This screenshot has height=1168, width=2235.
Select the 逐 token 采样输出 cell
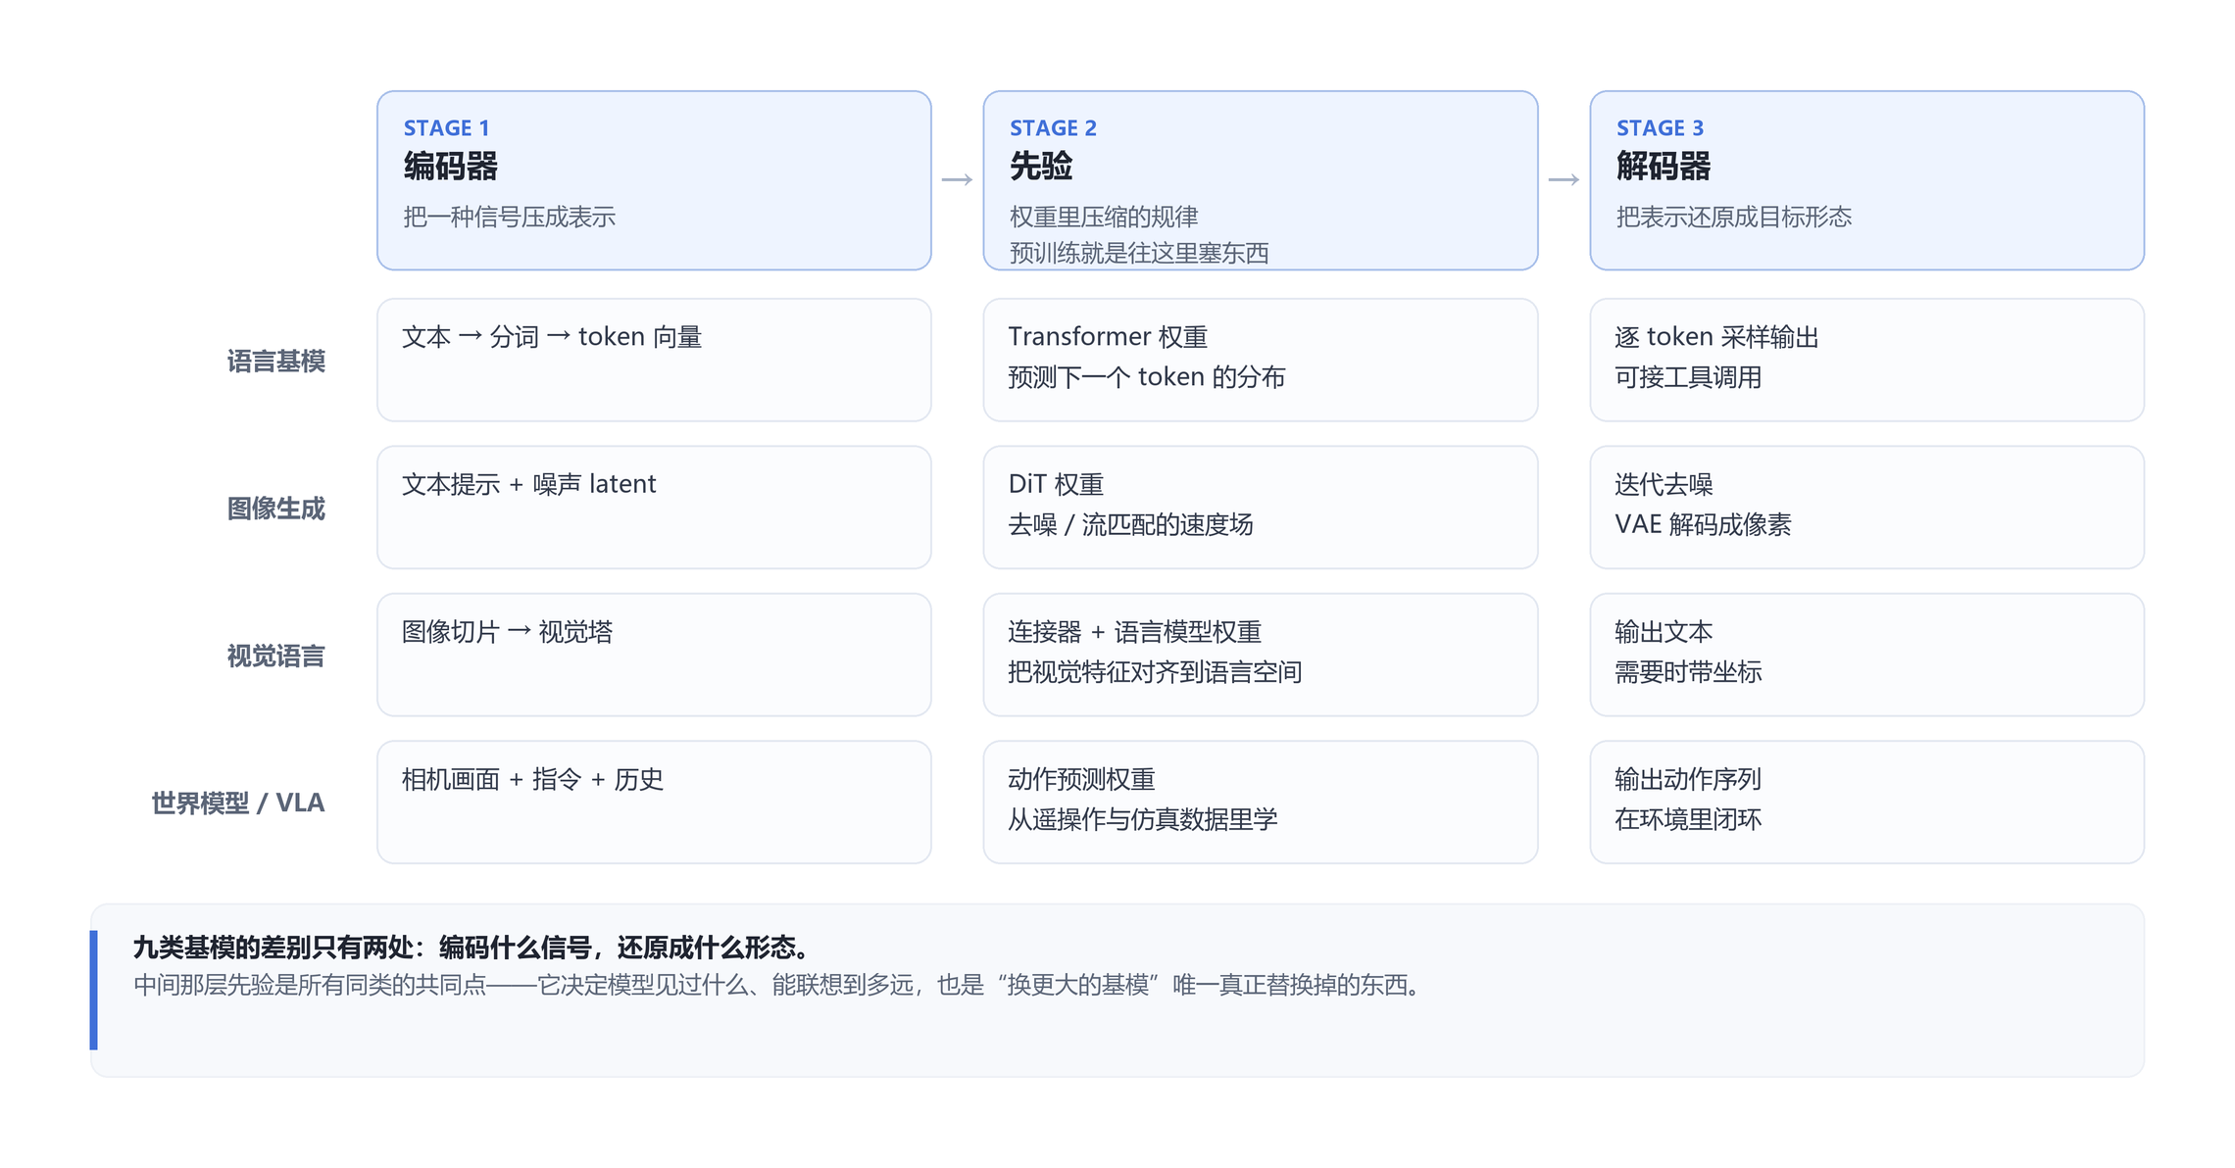point(1866,360)
